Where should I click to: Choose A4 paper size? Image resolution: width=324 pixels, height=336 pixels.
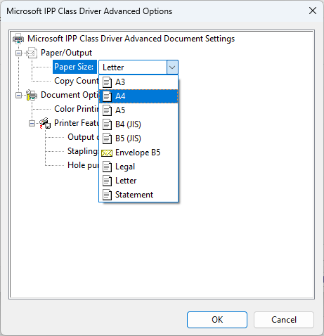(x=138, y=96)
